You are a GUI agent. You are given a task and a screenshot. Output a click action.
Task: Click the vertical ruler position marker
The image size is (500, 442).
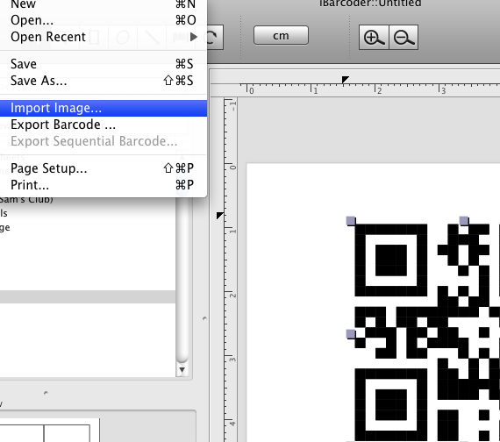click(x=219, y=216)
